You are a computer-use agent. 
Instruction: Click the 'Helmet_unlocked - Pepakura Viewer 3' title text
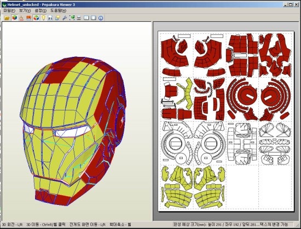point(41,4)
